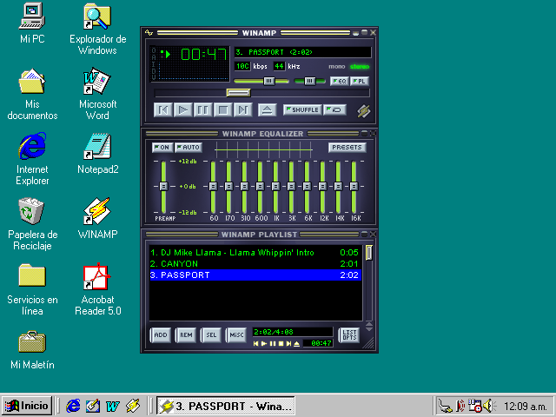Select track 2 CANYON in playlist
This screenshot has width=556, height=417.
pos(255,264)
